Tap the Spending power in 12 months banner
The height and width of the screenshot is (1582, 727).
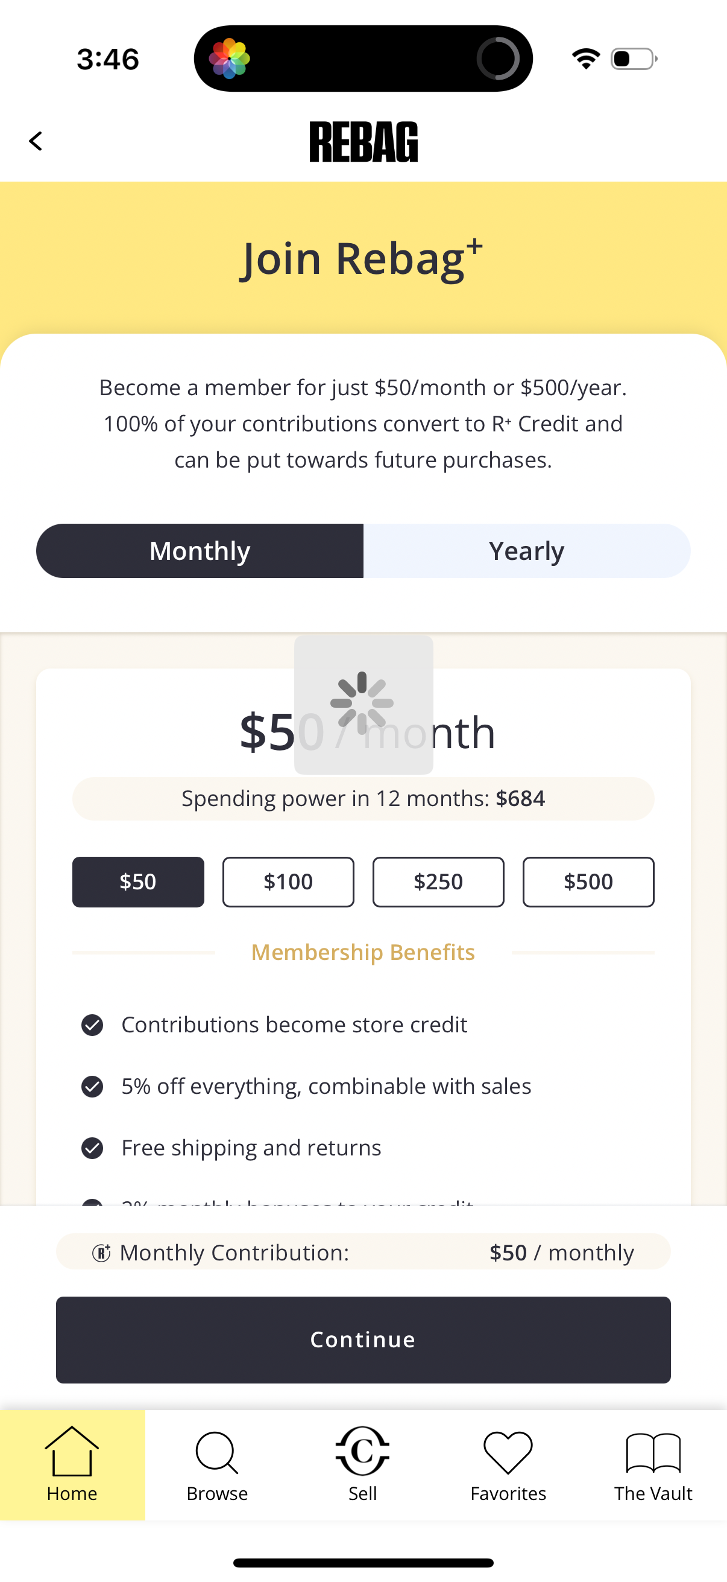363,798
